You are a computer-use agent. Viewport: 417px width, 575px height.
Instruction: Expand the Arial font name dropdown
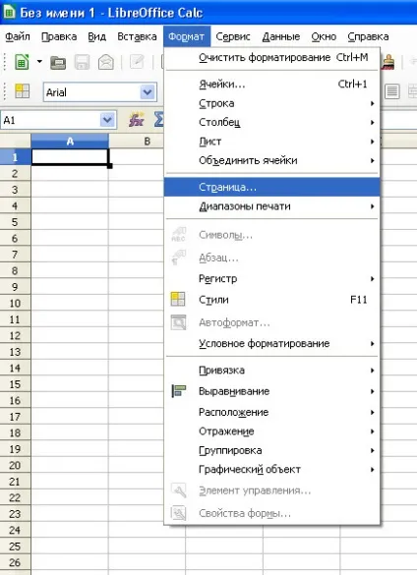[148, 92]
